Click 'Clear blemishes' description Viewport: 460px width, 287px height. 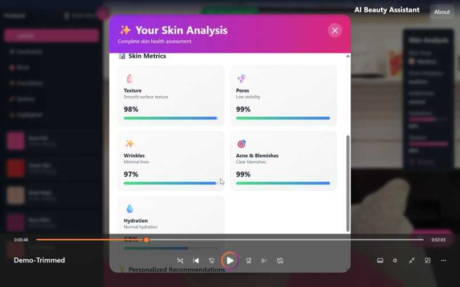(x=251, y=162)
